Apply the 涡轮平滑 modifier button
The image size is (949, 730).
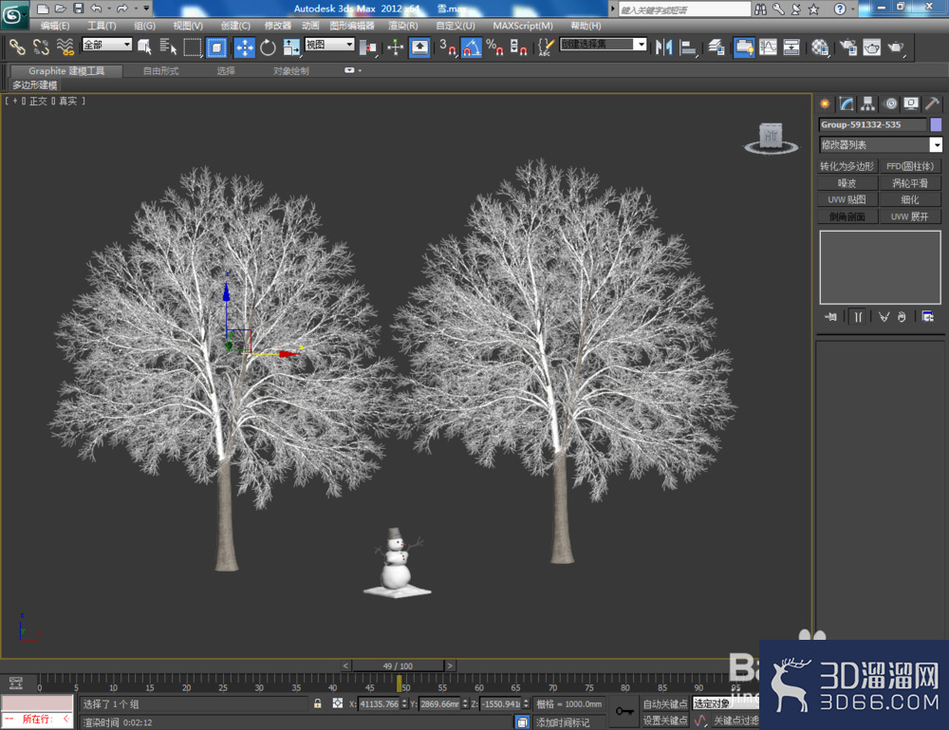pyautogui.click(x=910, y=183)
